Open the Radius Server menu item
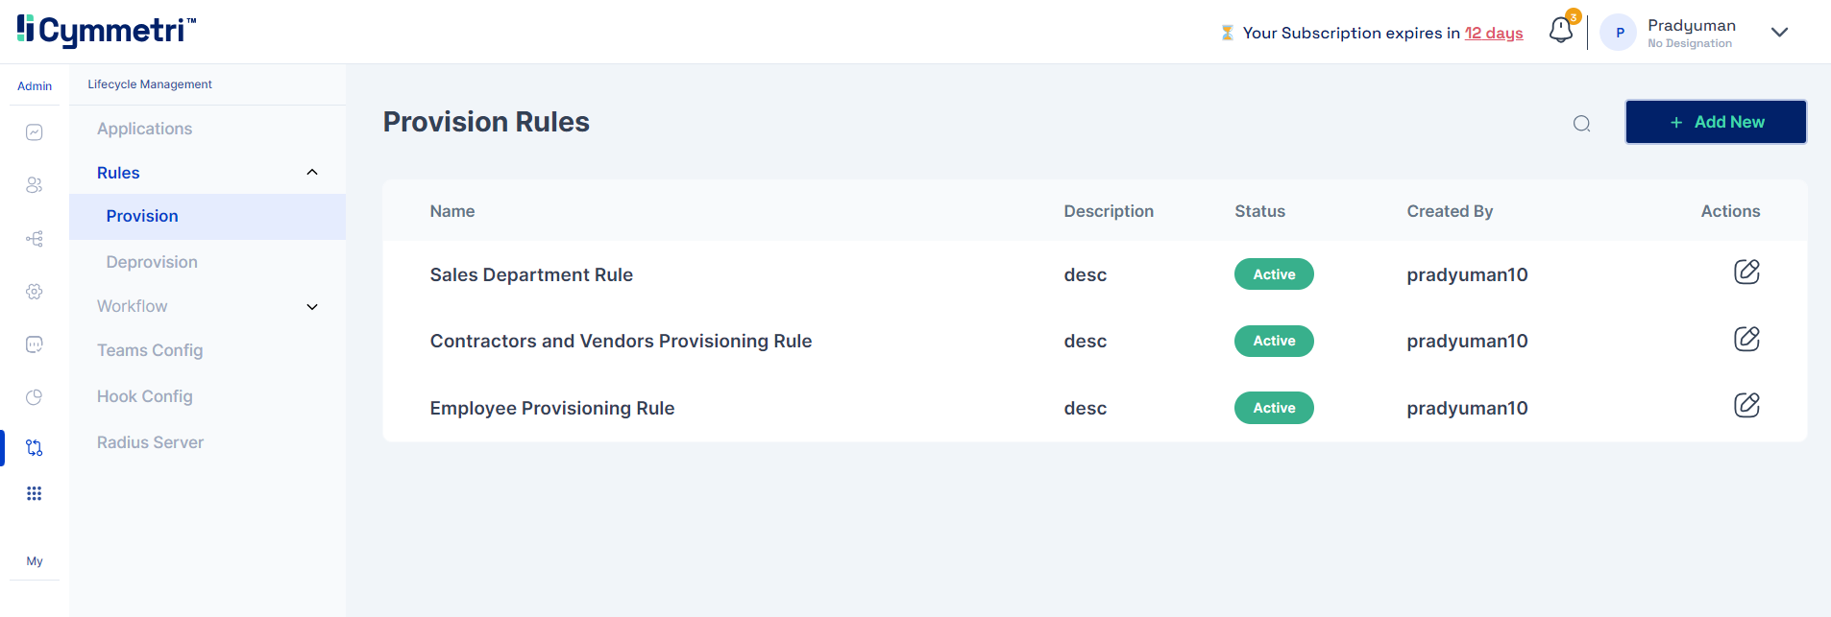Image resolution: width=1831 pixels, height=617 pixels. point(150,442)
